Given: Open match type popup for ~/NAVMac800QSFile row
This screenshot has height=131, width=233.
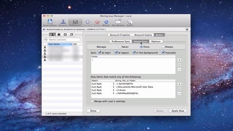Looking at the screenshot, I should pos(113,94).
